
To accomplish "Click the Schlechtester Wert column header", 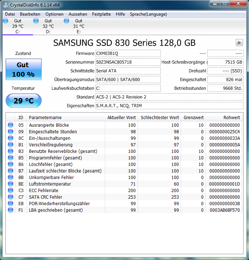I will tap(159, 118).
